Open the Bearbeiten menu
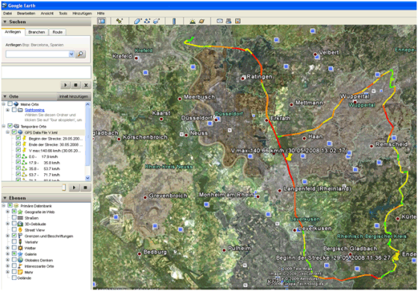This screenshot has width=418, height=291. click(26, 13)
